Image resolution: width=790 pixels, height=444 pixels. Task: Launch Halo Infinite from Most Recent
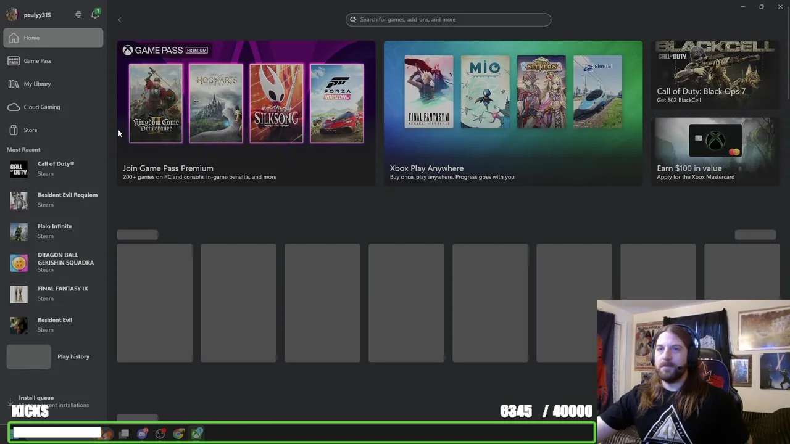click(53, 231)
